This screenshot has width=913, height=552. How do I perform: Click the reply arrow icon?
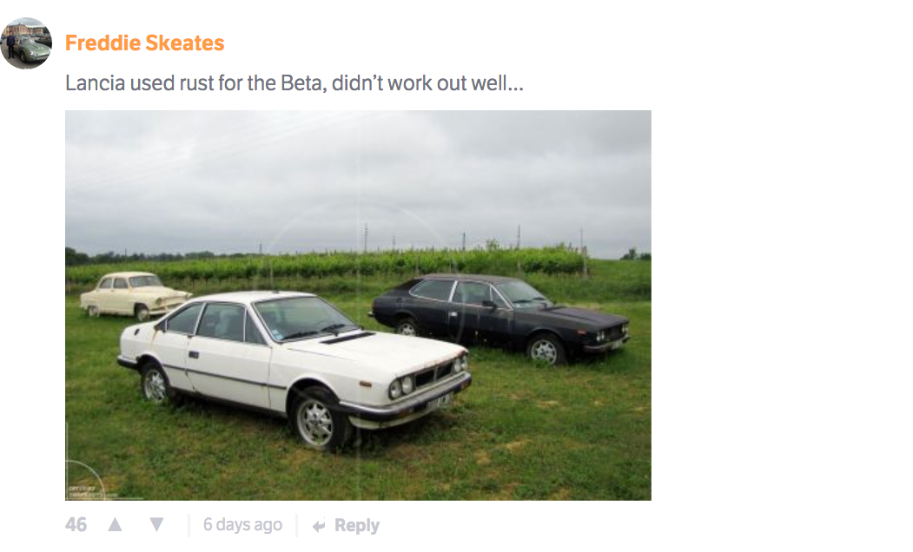coord(319,526)
